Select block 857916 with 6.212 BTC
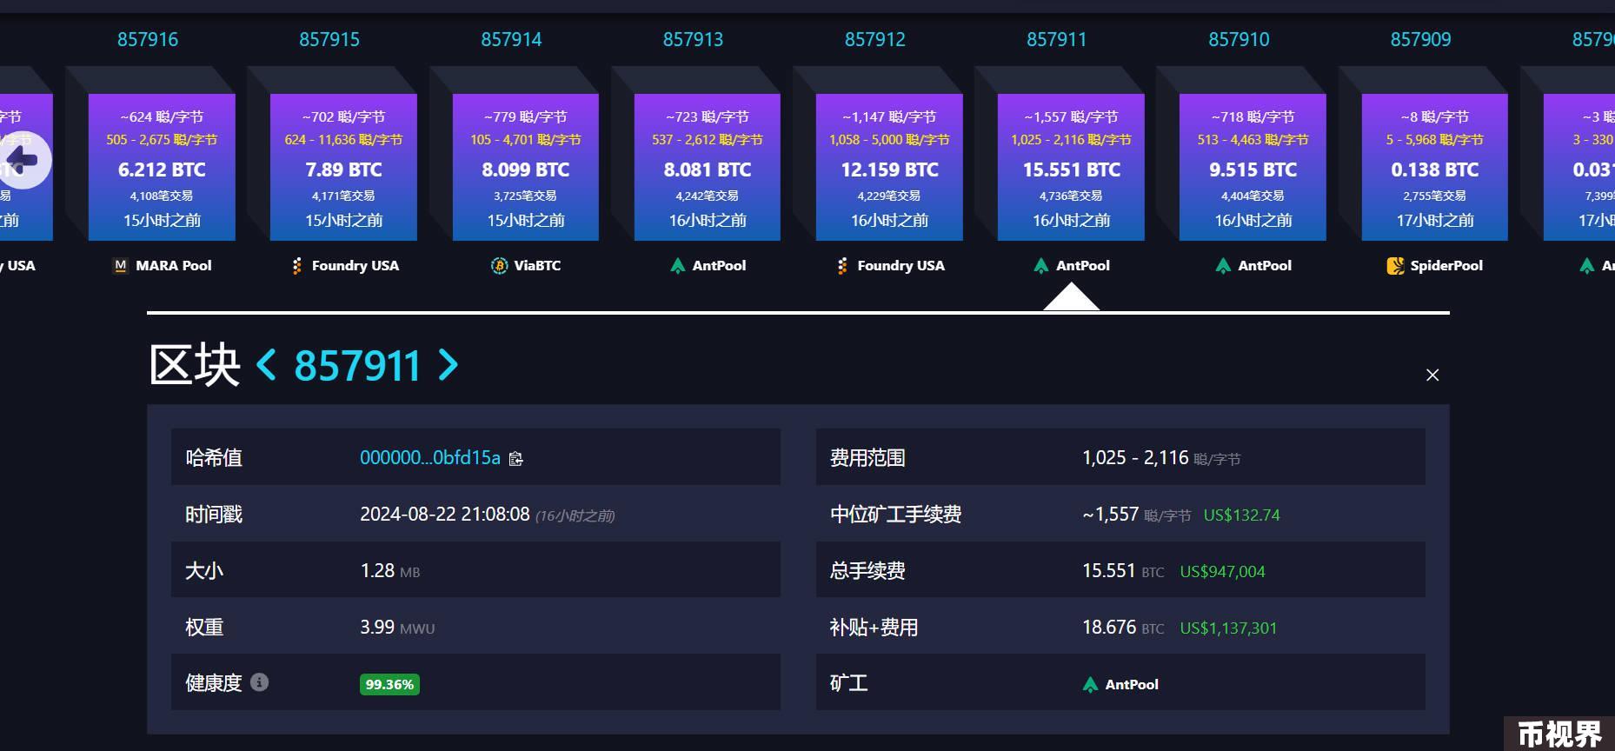The image size is (1615, 751). 162,167
